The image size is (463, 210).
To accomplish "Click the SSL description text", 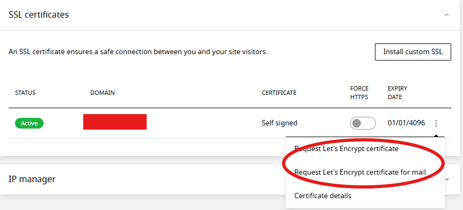I will (138, 52).
